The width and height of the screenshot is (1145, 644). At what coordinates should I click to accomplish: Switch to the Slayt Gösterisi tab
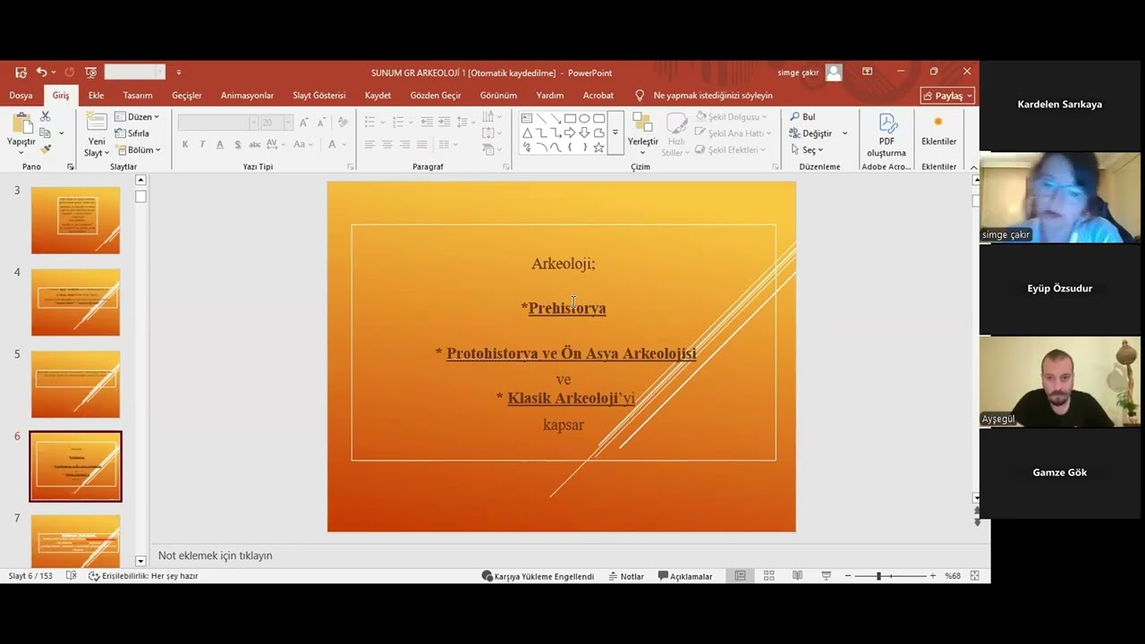pyautogui.click(x=318, y=96)
